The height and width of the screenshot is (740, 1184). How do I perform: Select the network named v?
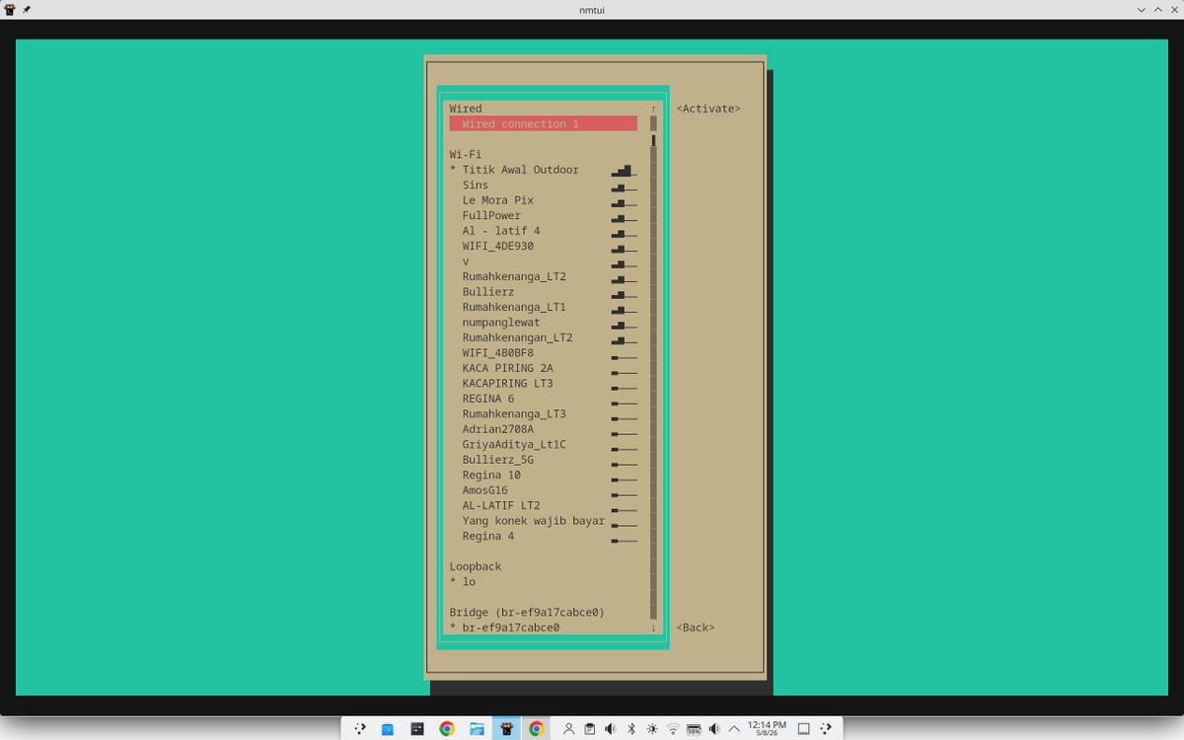point(543,261)
